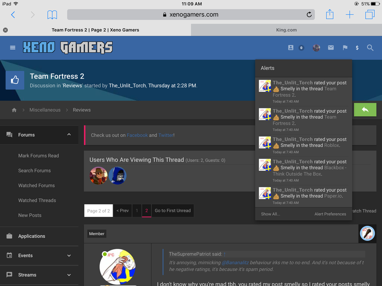The width and height of the screenshot is (382, 286).
Task: Open the Page 2 of 2 page selector
Action: (x=99, y=210)
